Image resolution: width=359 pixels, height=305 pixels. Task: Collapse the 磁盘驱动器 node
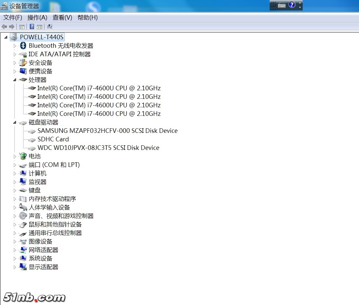click(x=15, y=122)
